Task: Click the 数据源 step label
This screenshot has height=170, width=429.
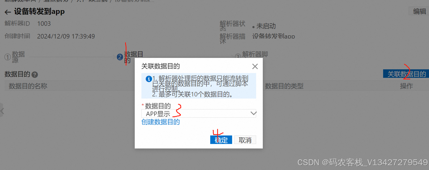Action: [18, 57]
